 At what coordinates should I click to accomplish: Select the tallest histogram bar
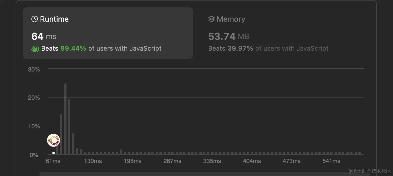point(65,119)
